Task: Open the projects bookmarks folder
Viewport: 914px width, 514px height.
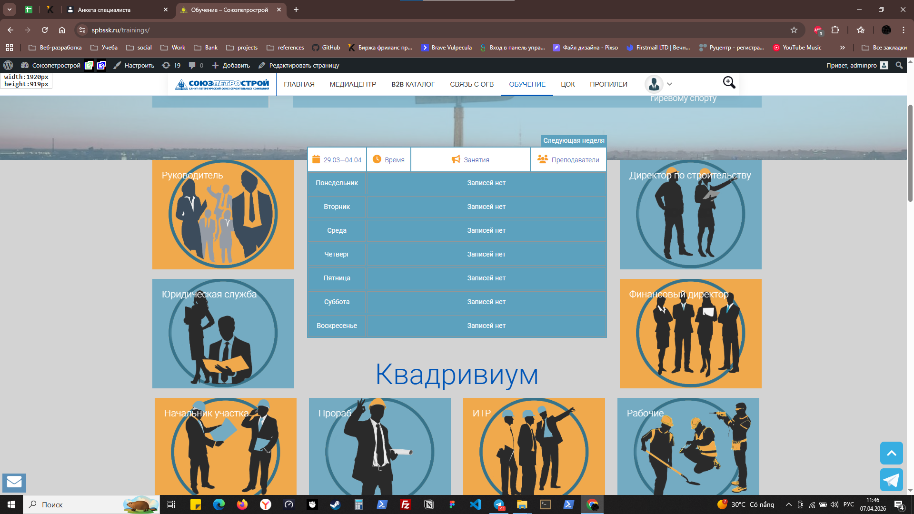Action: pyautogui.click(x=242, y=48)
